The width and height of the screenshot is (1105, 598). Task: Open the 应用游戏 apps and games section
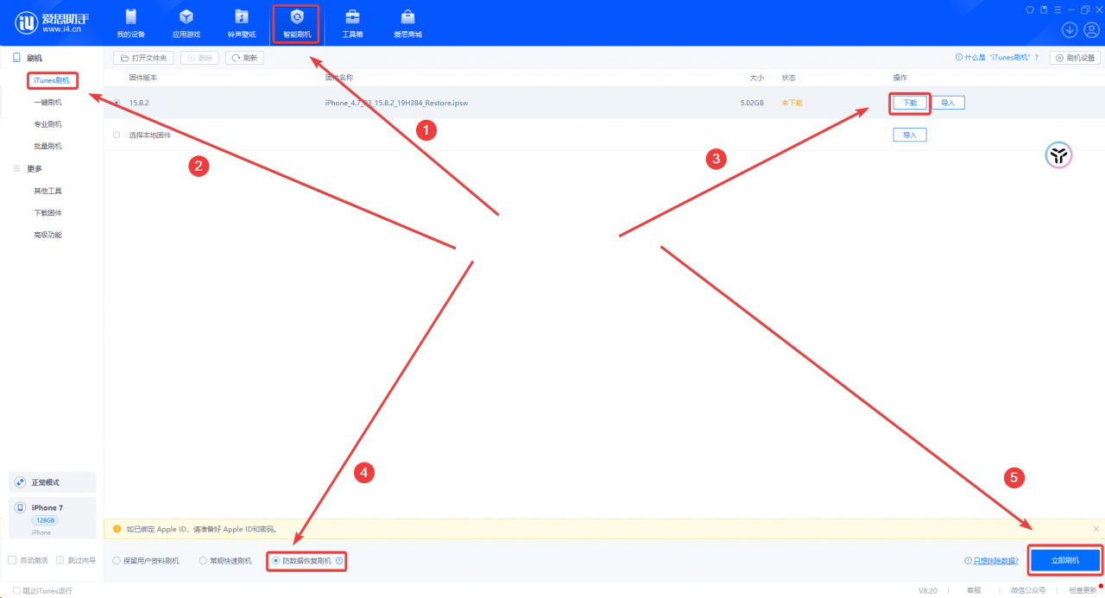(186, 23)
